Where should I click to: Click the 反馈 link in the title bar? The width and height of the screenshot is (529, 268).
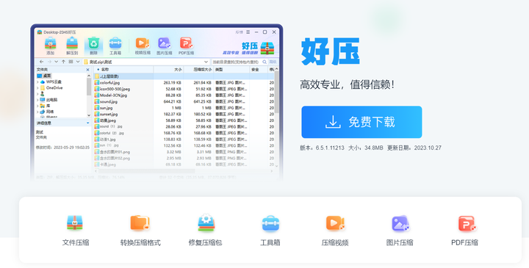(240, 32)
